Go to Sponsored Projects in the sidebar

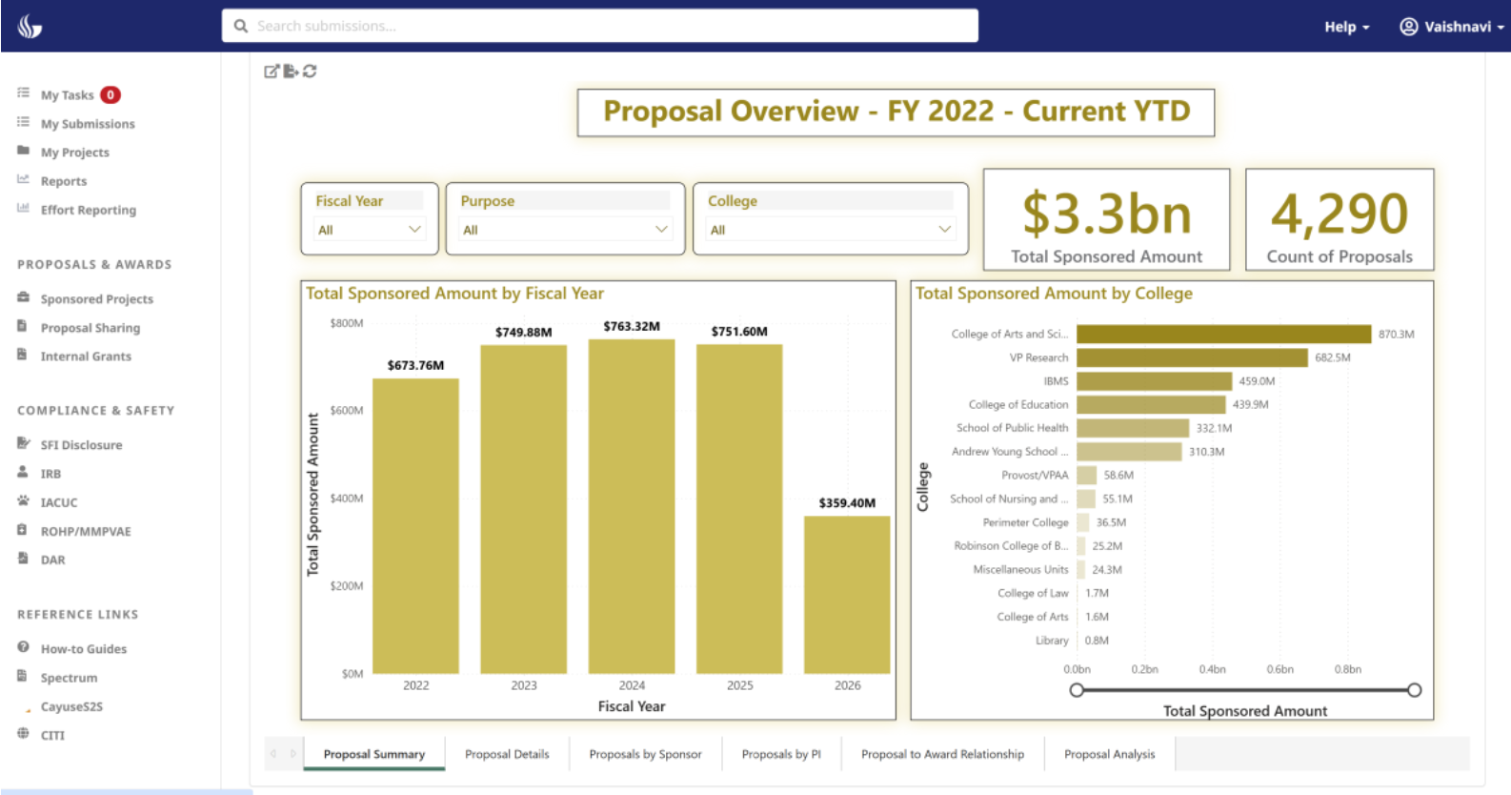click(x=96, y=299)
